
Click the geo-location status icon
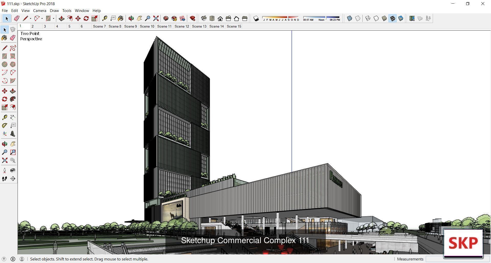(4, 259)
